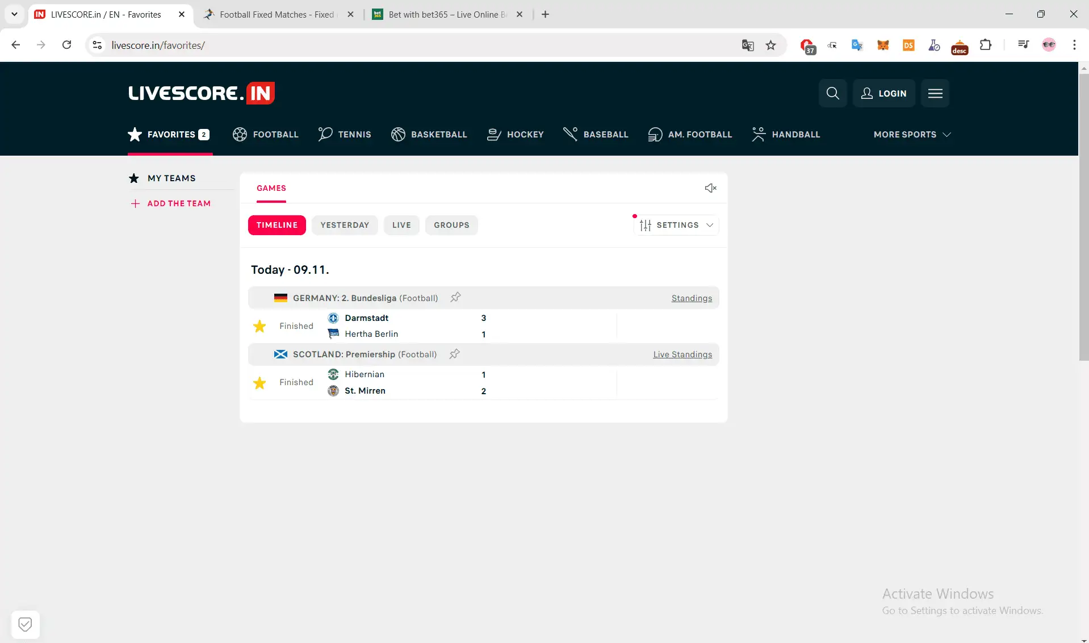Open the Am. Football section
1089x643 pixels.
690,135
